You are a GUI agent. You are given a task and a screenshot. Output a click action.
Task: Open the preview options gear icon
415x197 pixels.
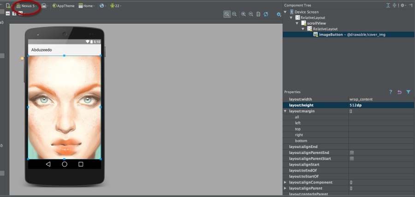click(x=279, y=14)
